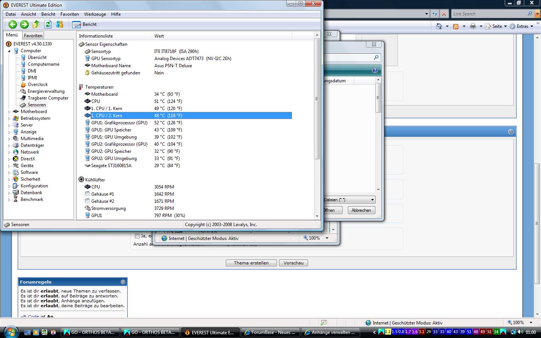
Task: Click the Informationsliste column header
Action: tap(115, 36)
